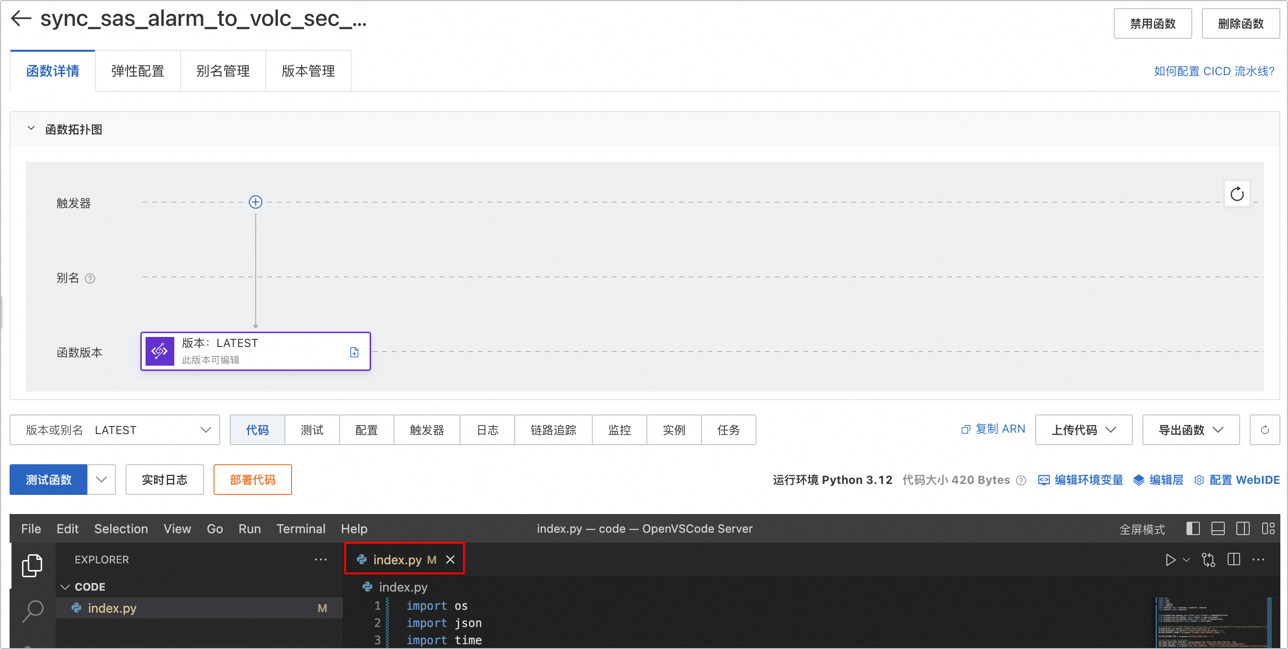
Task: Toggle the secondary side bar layout icon
Action: click(1243, 528)
